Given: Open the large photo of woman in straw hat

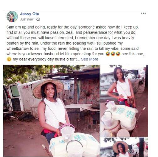Looking at the screenshot, I should click(51, 111).
